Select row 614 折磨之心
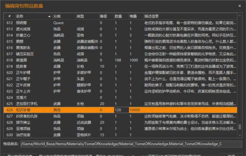The width and height of the screenshot is (246, 156). [x=120, y=35]
